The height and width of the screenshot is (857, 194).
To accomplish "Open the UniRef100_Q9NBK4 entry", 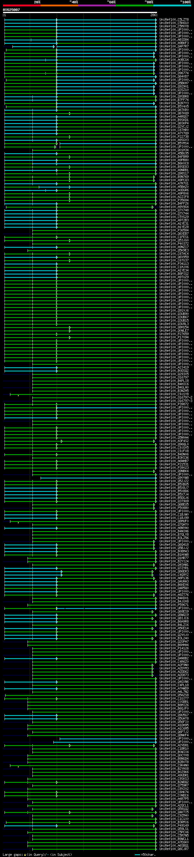I will click(x=174, y=471).
